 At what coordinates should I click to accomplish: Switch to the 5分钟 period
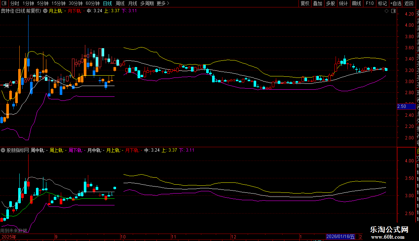click(x=43, y=3)
